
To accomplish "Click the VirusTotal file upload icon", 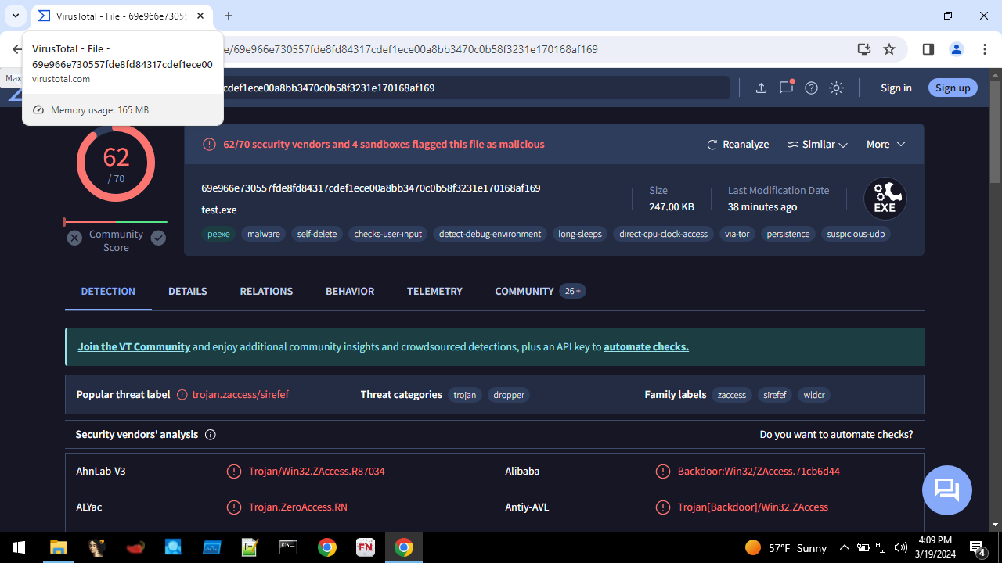I will pos(760,88).
